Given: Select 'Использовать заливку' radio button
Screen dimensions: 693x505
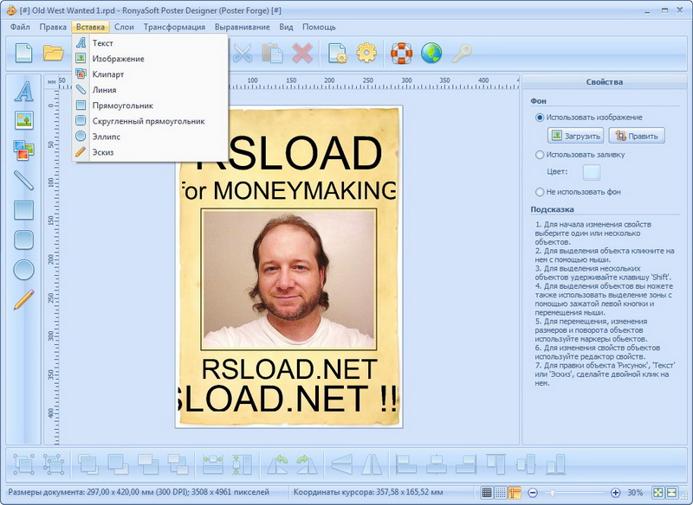Looking at the screenshot, I should 540,155.
